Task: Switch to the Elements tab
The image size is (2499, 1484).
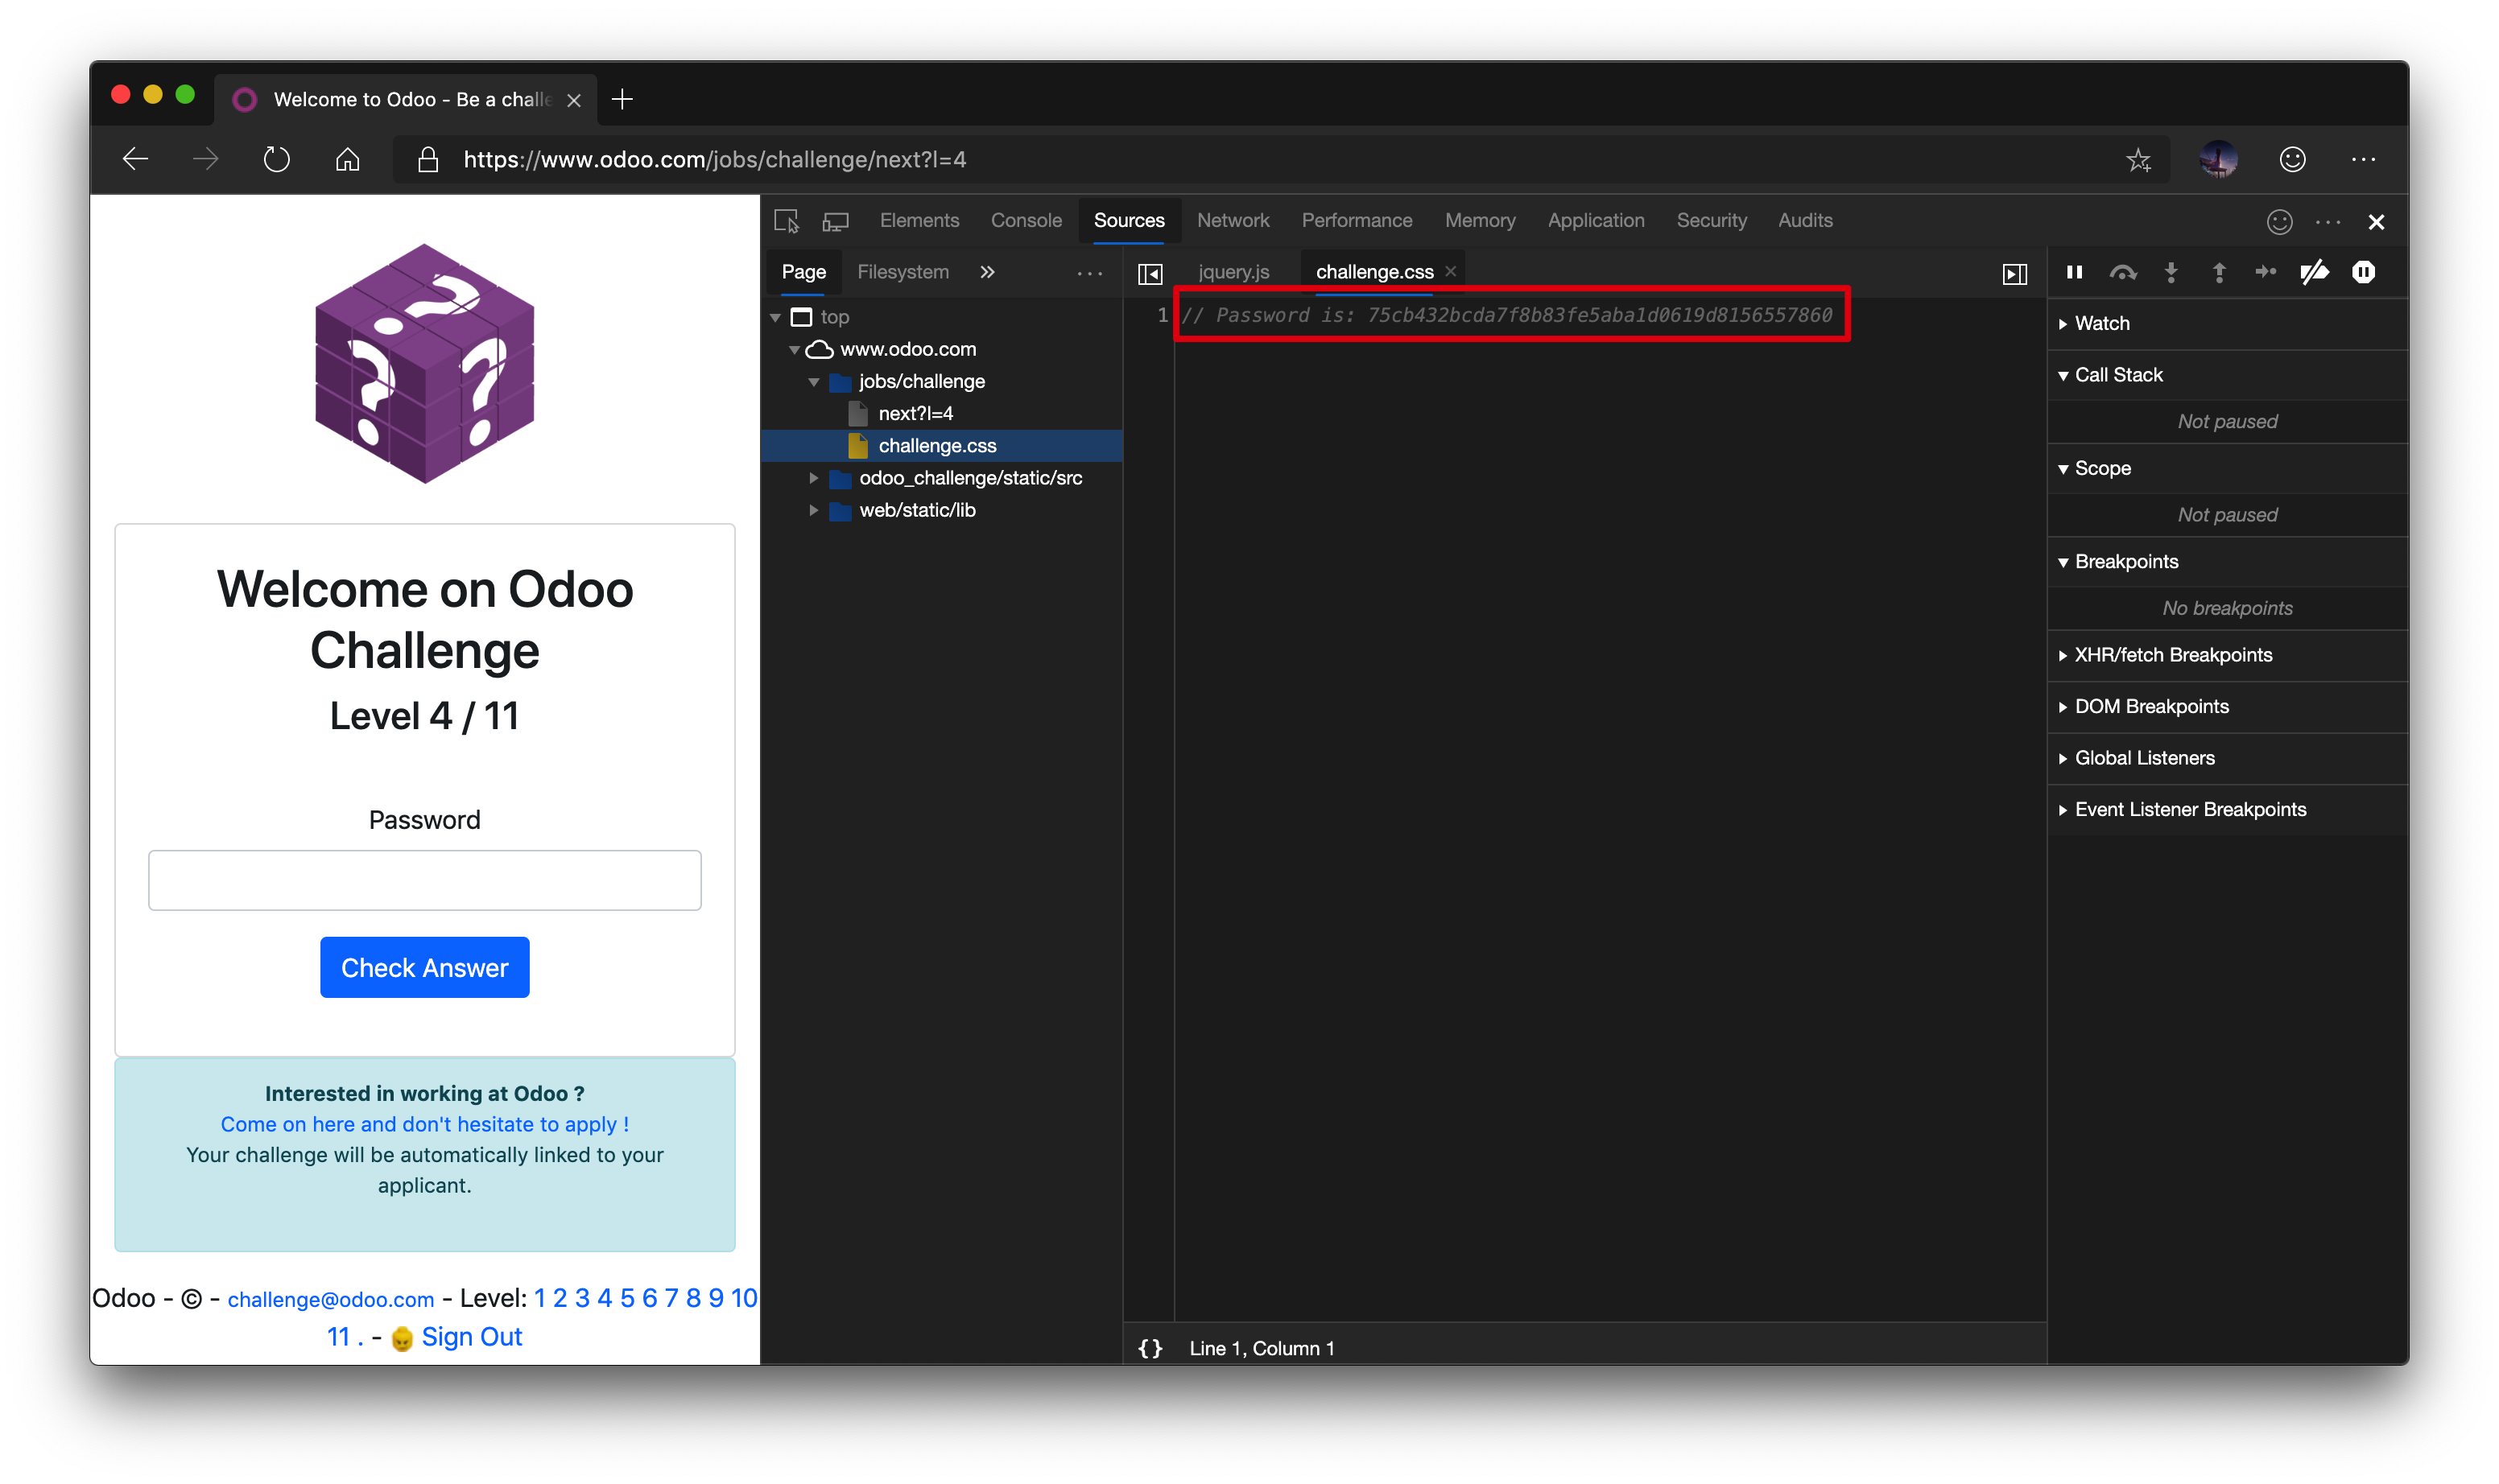Action: 919,220
